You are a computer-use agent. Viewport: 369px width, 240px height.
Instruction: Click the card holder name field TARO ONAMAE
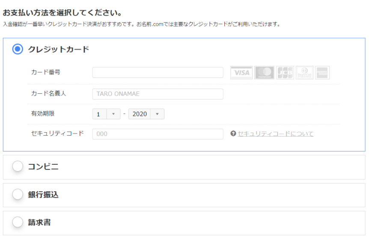[158, 94]
